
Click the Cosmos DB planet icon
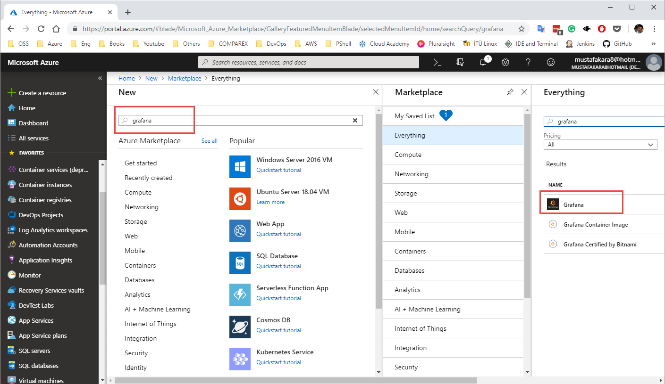[x=240, y=327]
